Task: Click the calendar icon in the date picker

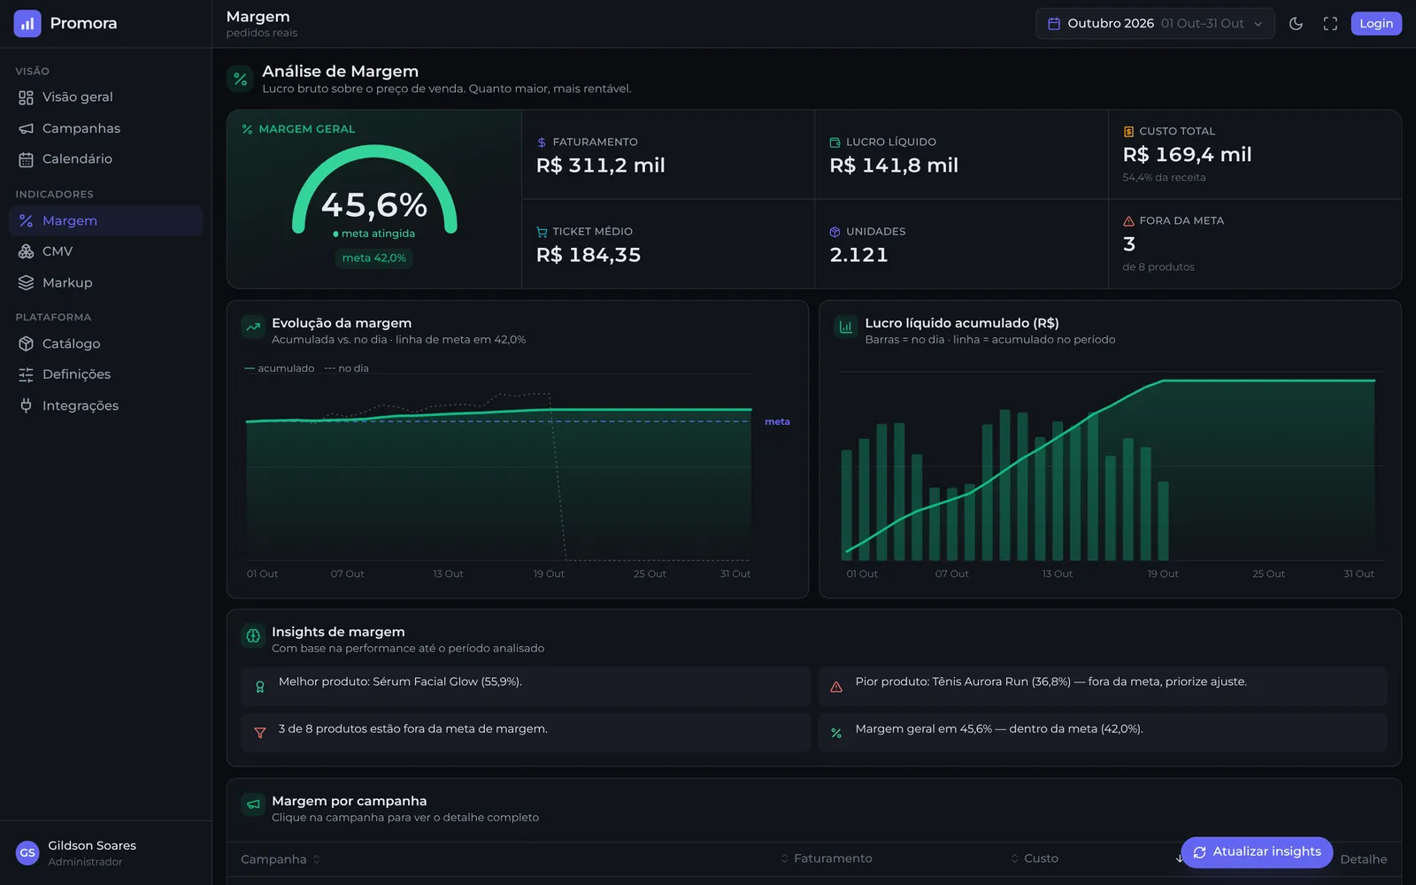Action: [1054, 24]
